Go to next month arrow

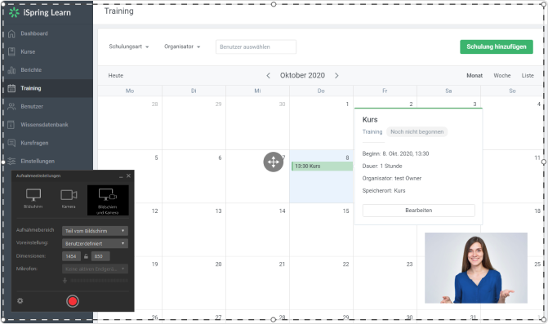[336, 75]
